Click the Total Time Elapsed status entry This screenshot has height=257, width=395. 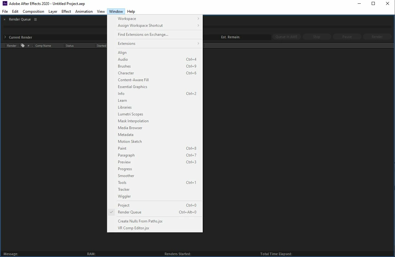tap(276, 254)
